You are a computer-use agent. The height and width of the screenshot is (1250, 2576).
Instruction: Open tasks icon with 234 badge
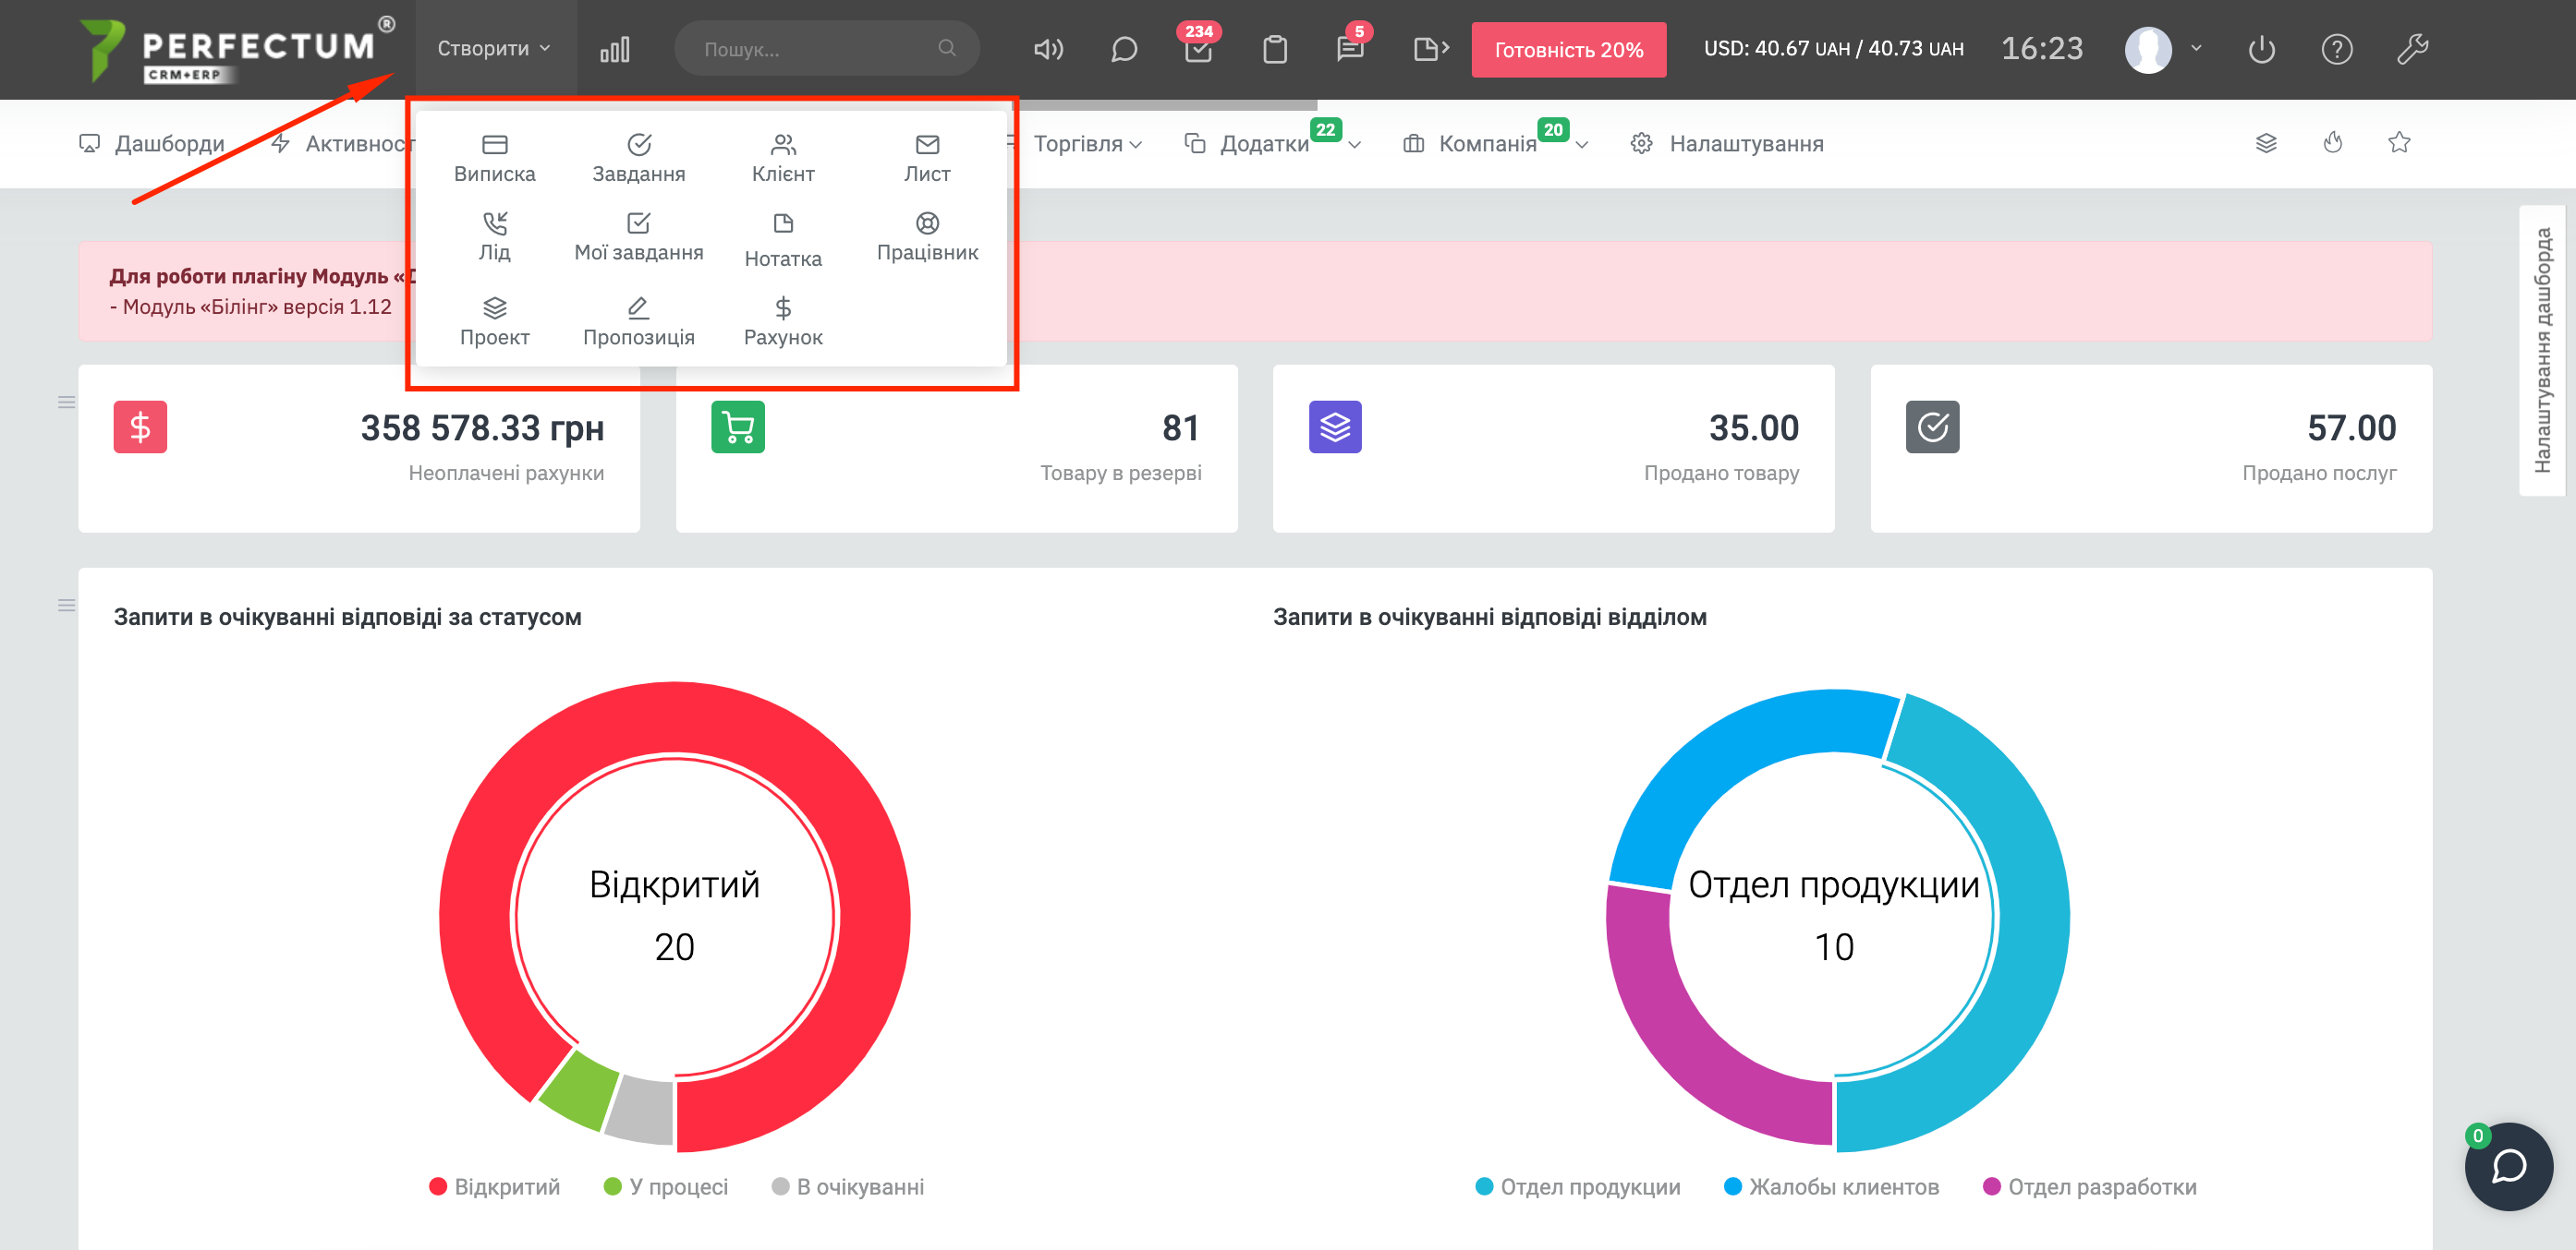pos(1198,50)
